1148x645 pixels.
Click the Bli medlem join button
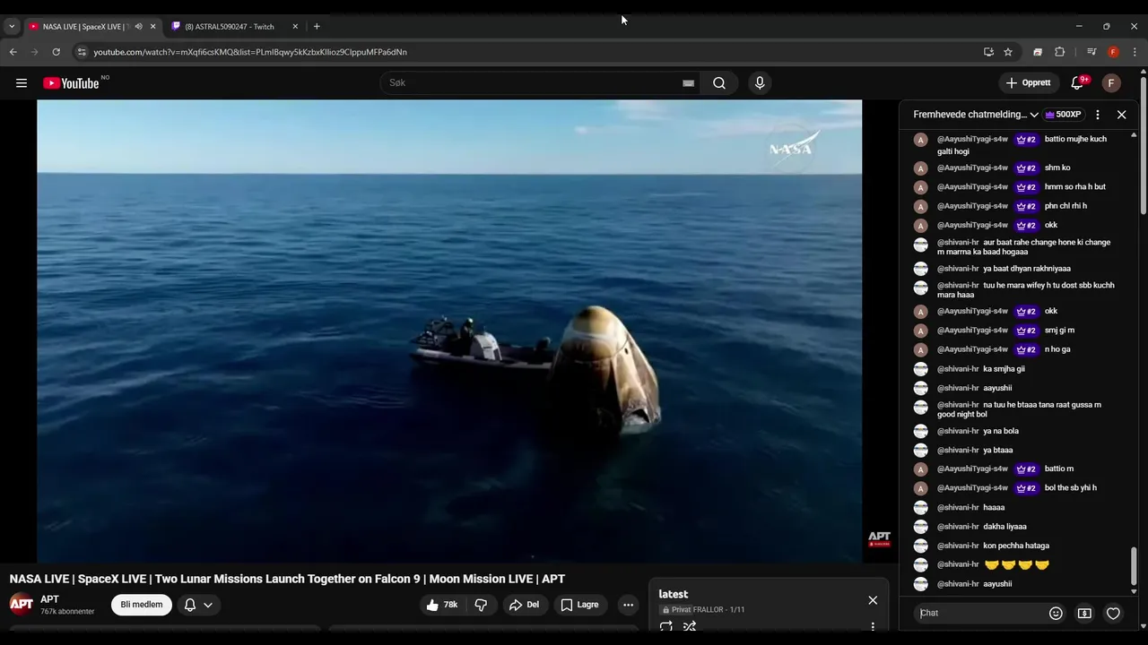142,605
